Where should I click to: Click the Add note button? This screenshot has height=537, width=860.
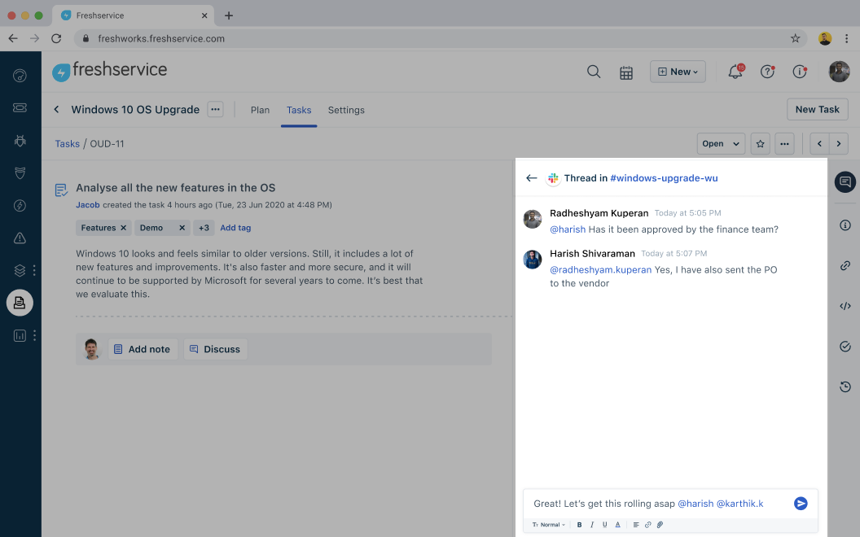click(x=143, y=349)
